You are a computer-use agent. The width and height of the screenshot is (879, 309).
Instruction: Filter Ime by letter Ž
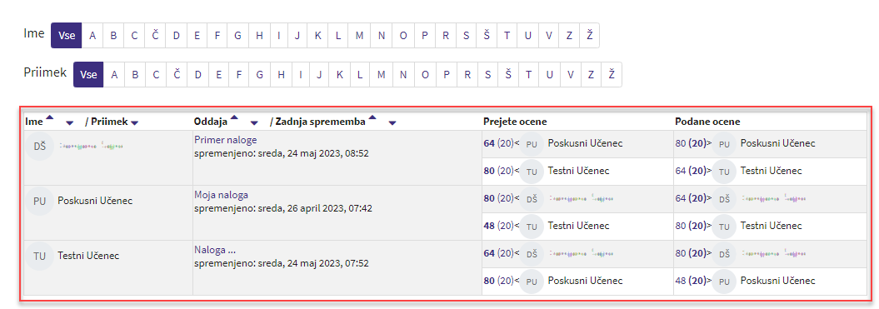click(x=589, y=35)
